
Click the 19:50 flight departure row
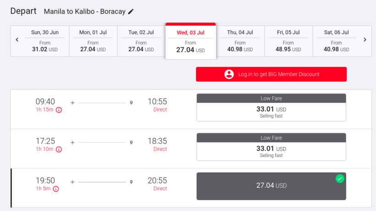click(x=191, y=188)
